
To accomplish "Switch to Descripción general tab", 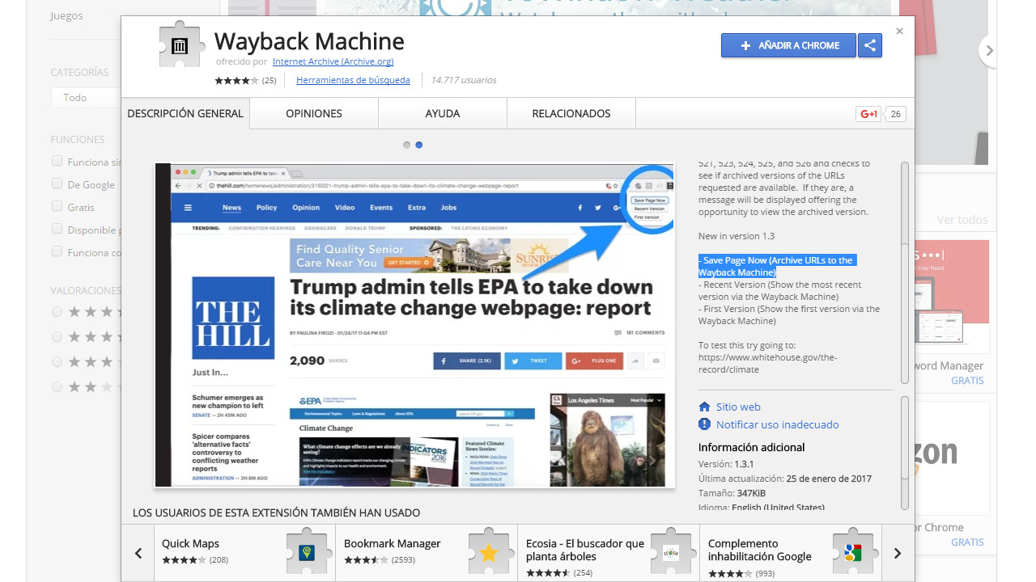I will click(185, 113).
